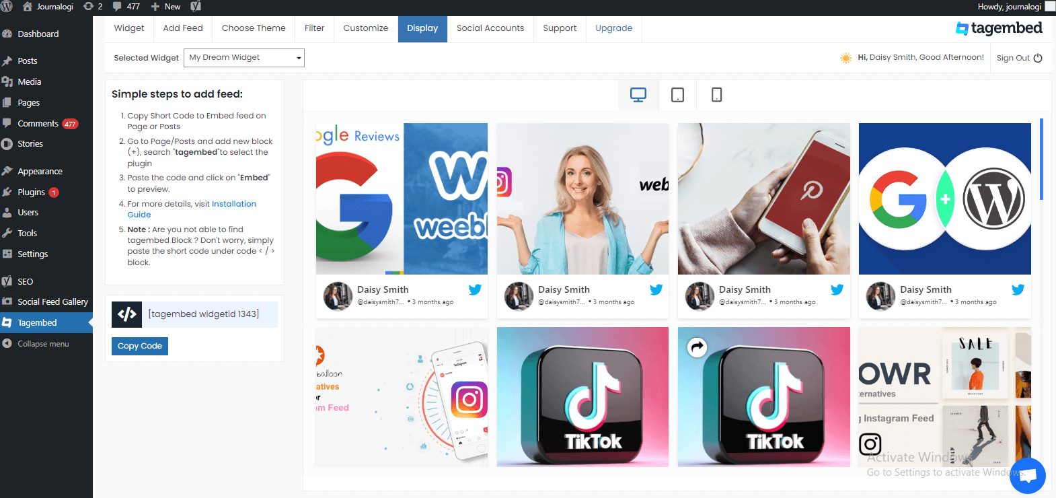
Task: Open the Instagram Feed alternatives post
Action: 945,397
